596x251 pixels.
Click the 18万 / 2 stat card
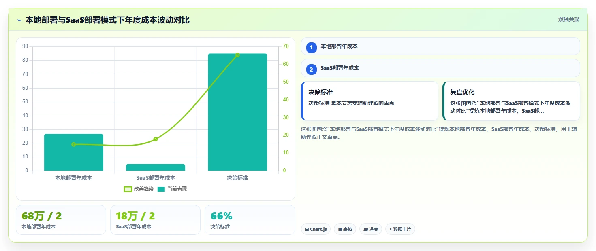[155, 220]
